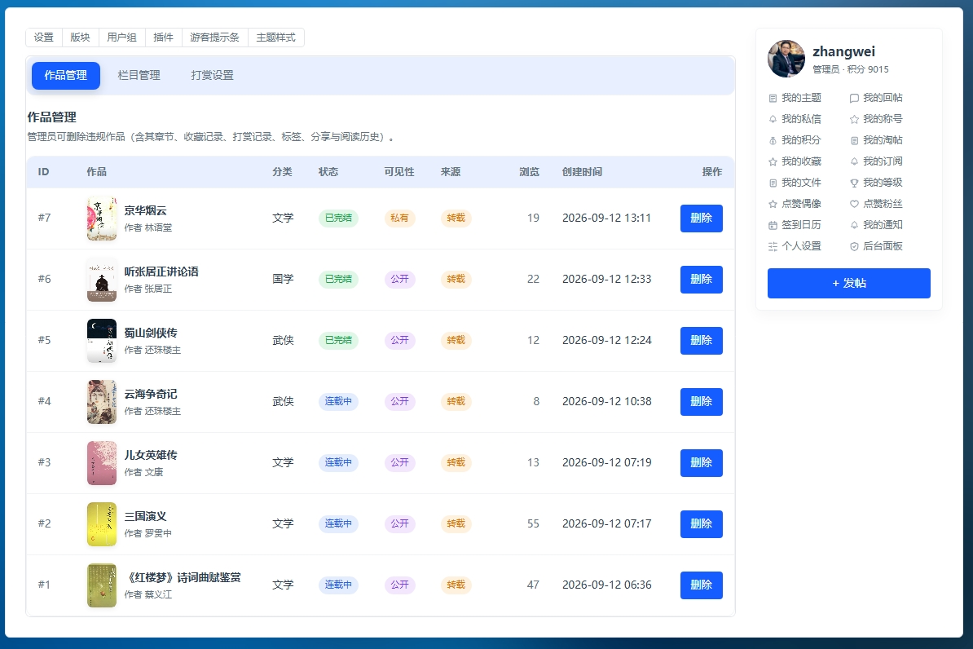Click the 点赞粉丝 heart icon
Image resolution: width=973 pixels, height=649 pixels.
pos(854,204)
